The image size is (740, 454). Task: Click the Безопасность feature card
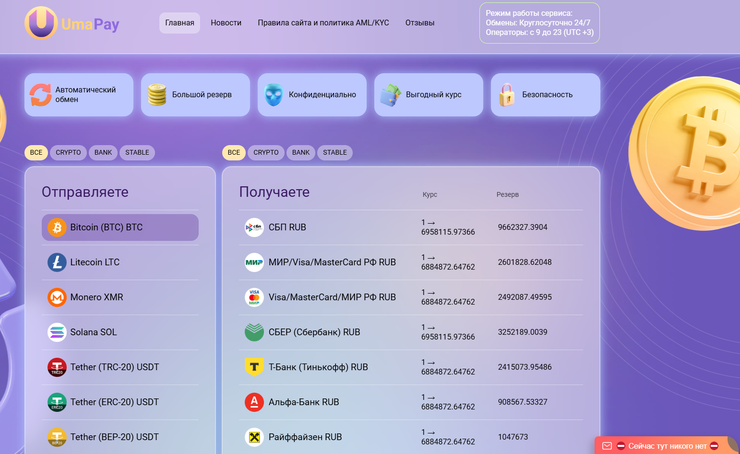[x=545, y=95]
